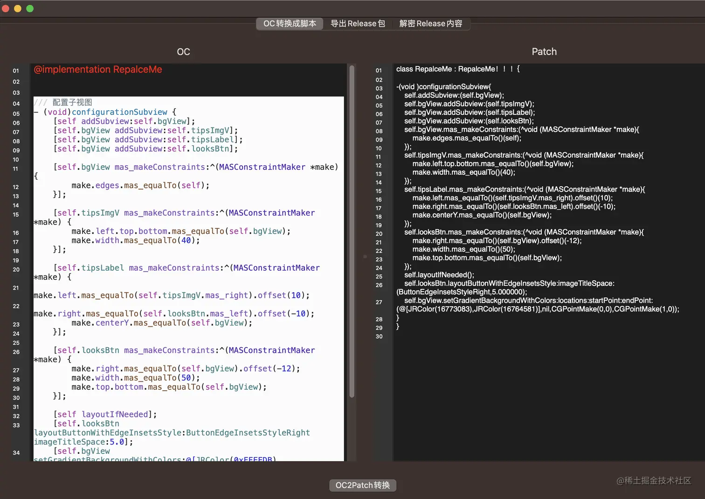
Task: Click the Patch column heading
Action: point(544,52)
